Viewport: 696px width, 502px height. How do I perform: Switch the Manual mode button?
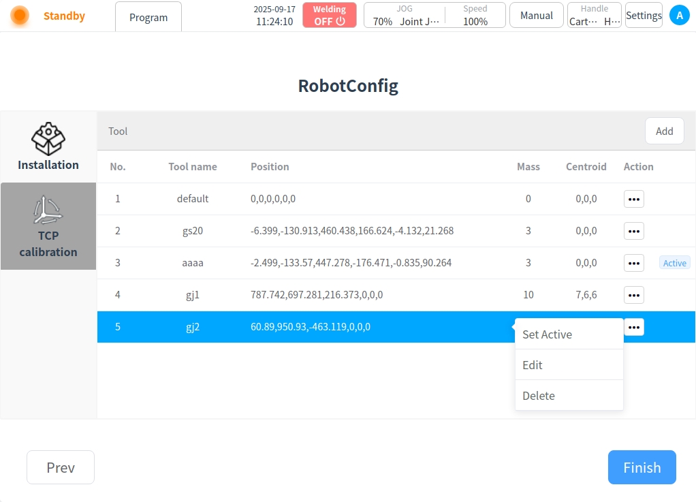536,15
